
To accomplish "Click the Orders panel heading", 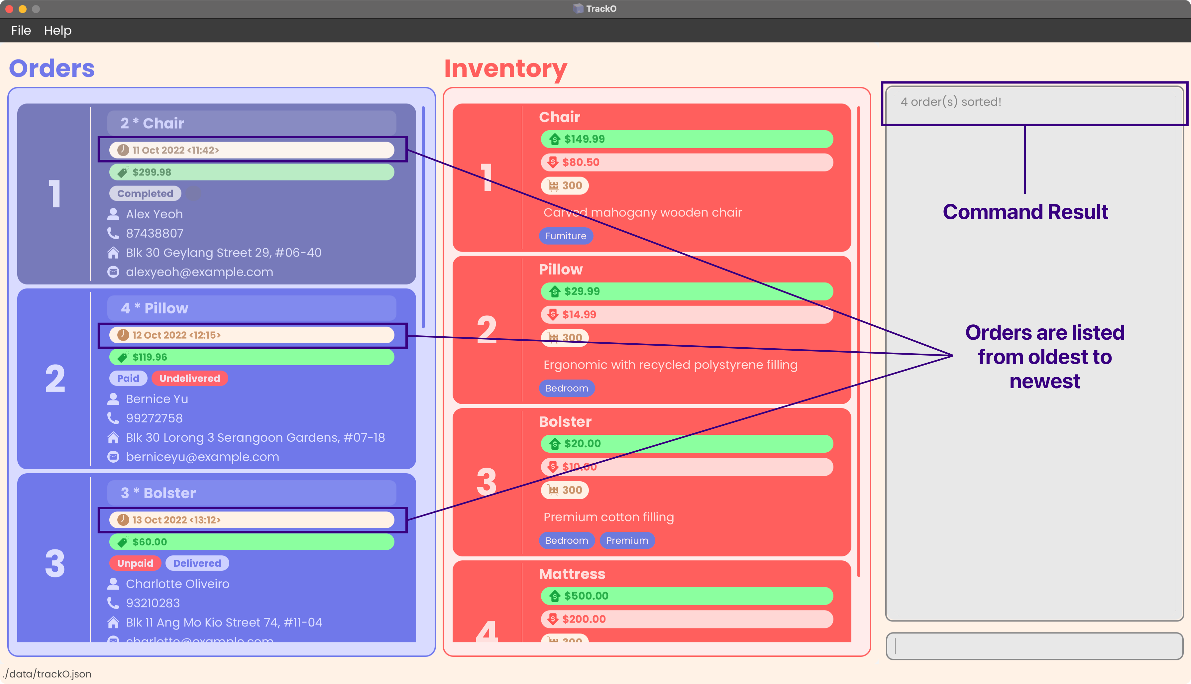I will pyautogui.click(x=52, y=68).
